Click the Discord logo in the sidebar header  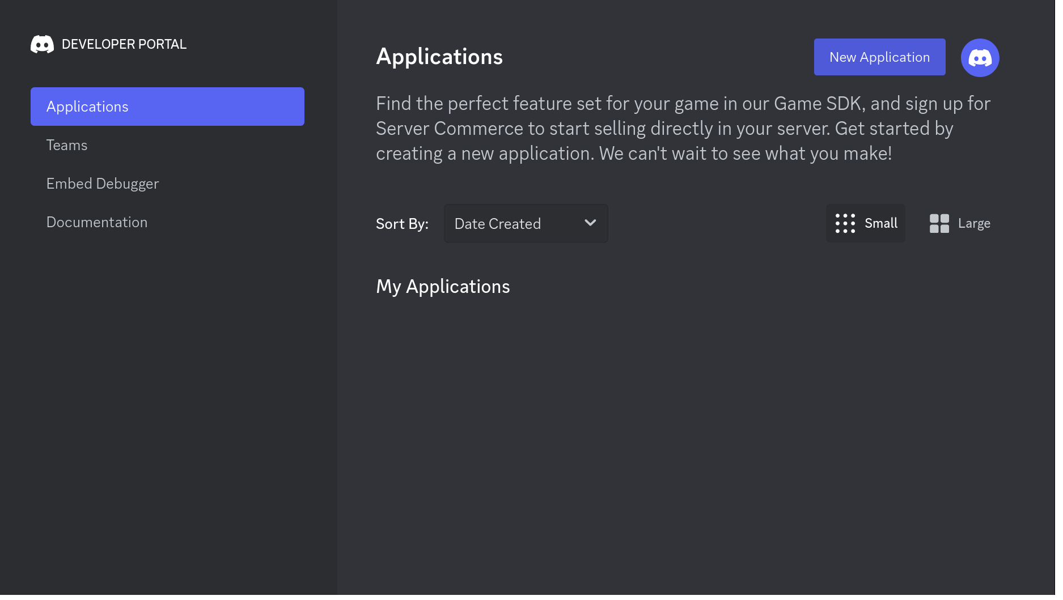(41, 44)
